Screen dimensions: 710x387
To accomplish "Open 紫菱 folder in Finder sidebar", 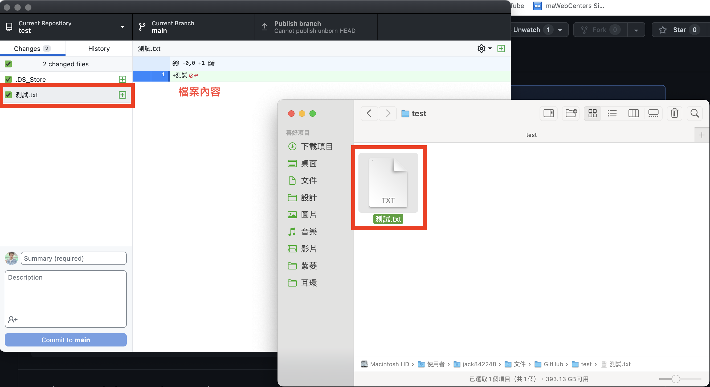I will pos(302,266).
